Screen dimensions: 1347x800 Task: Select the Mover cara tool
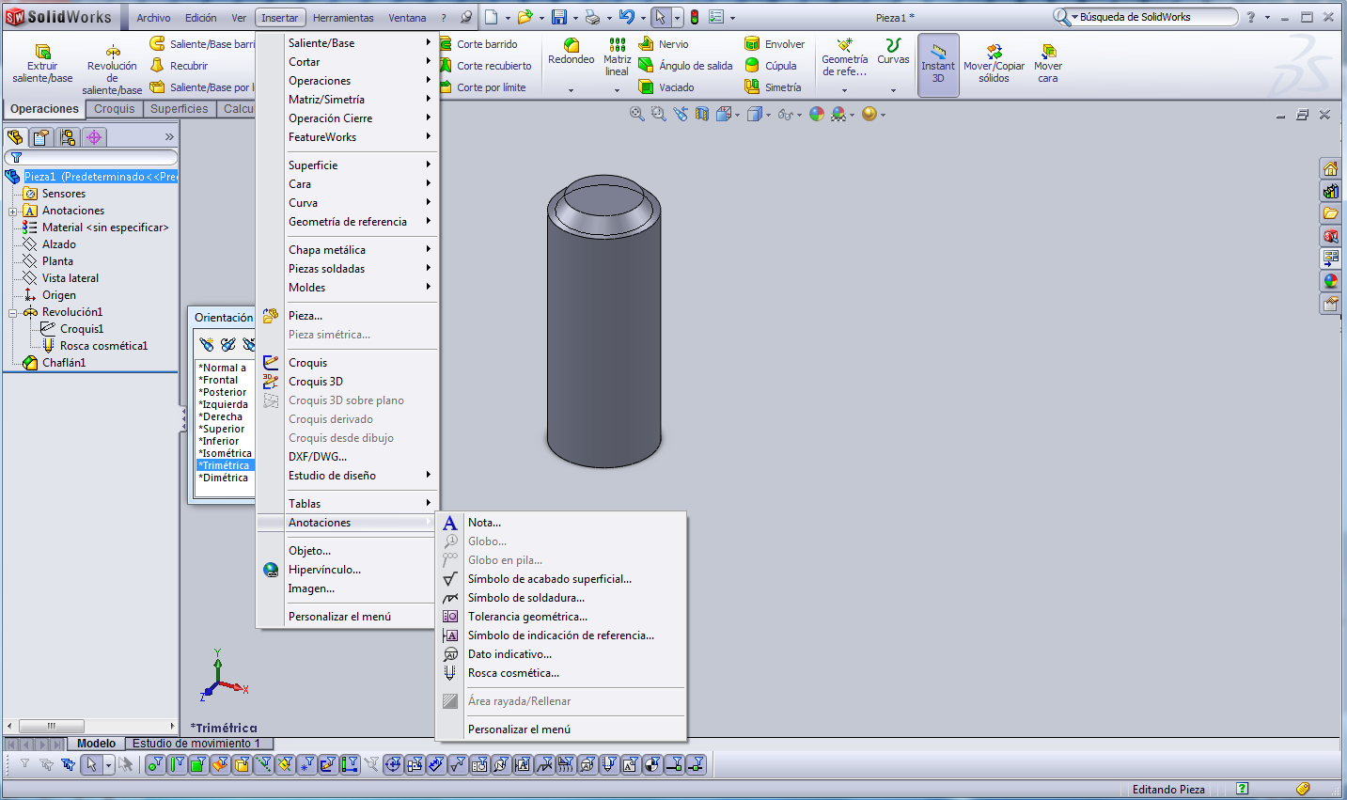click(1048, 64)
